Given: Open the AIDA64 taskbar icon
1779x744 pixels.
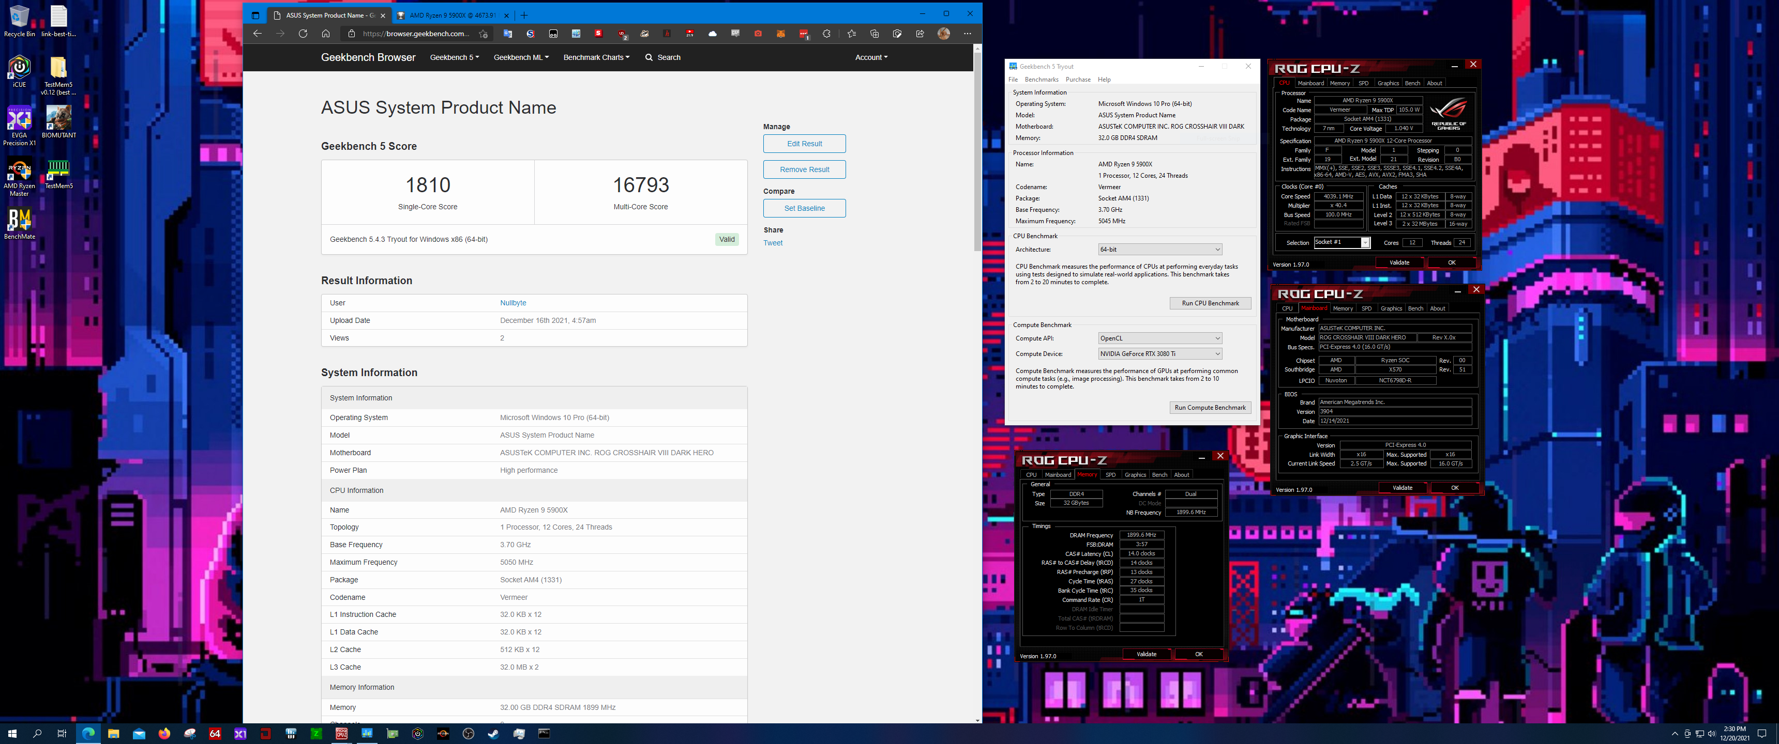Looking at the screenshot, I should point(215,734).
